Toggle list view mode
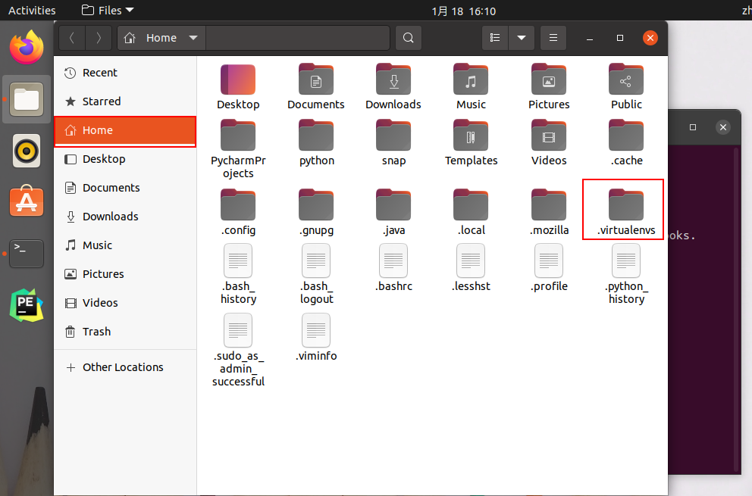752x496 pixels. [x=495, y=38]
